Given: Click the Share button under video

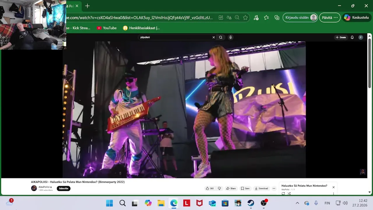Looking at the screenshot, I should [x=231, y=188].
